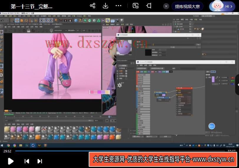Click Render to Picture Viewer clapperboard icon
Viewport: 239px width, 168px height.
coord(65,20)
